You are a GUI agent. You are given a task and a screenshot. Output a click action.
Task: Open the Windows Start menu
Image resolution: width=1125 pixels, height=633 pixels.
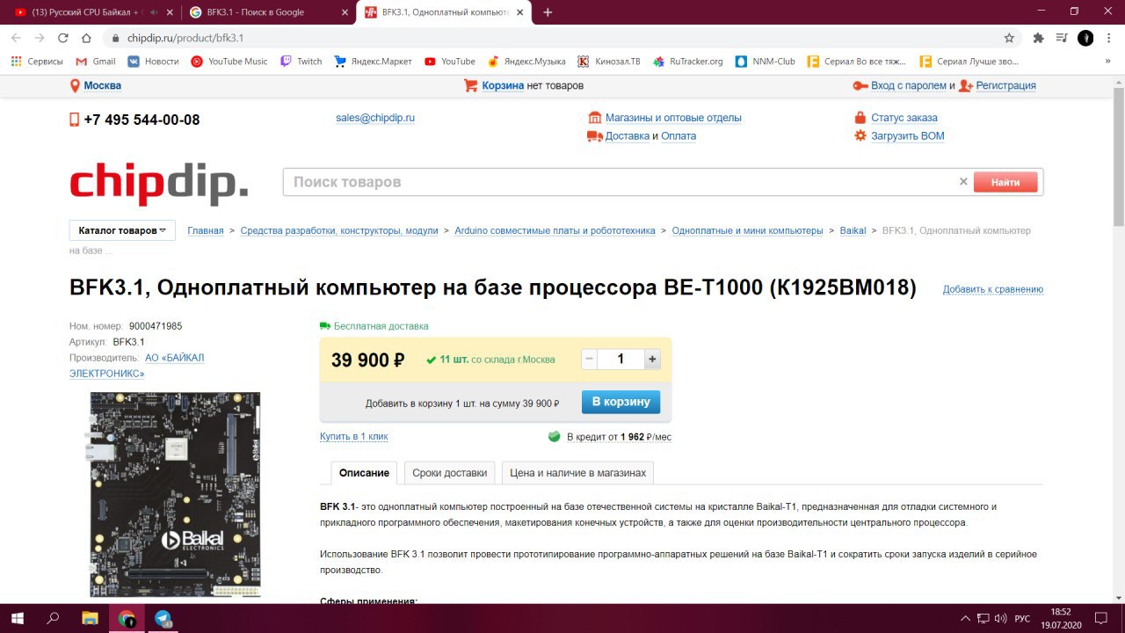click(18, 618)
